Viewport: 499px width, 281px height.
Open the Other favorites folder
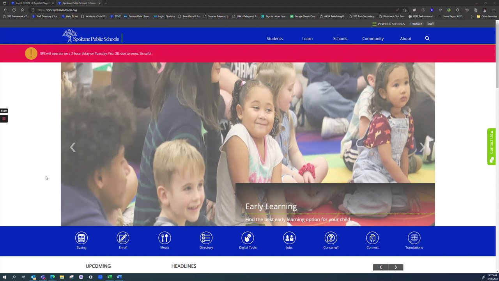(487, 16)
